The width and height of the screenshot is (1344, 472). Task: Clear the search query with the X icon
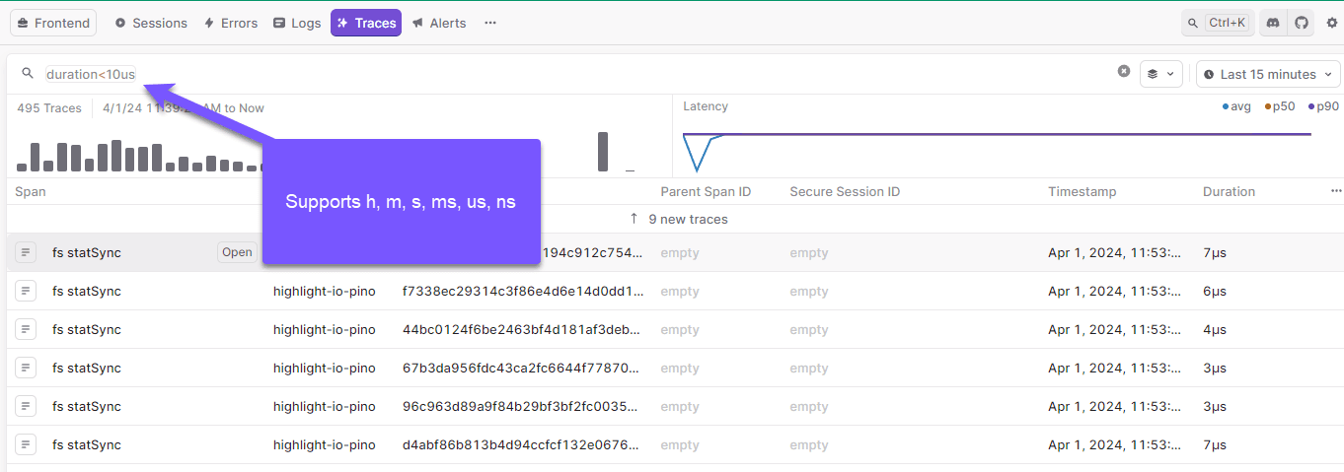1123,71
